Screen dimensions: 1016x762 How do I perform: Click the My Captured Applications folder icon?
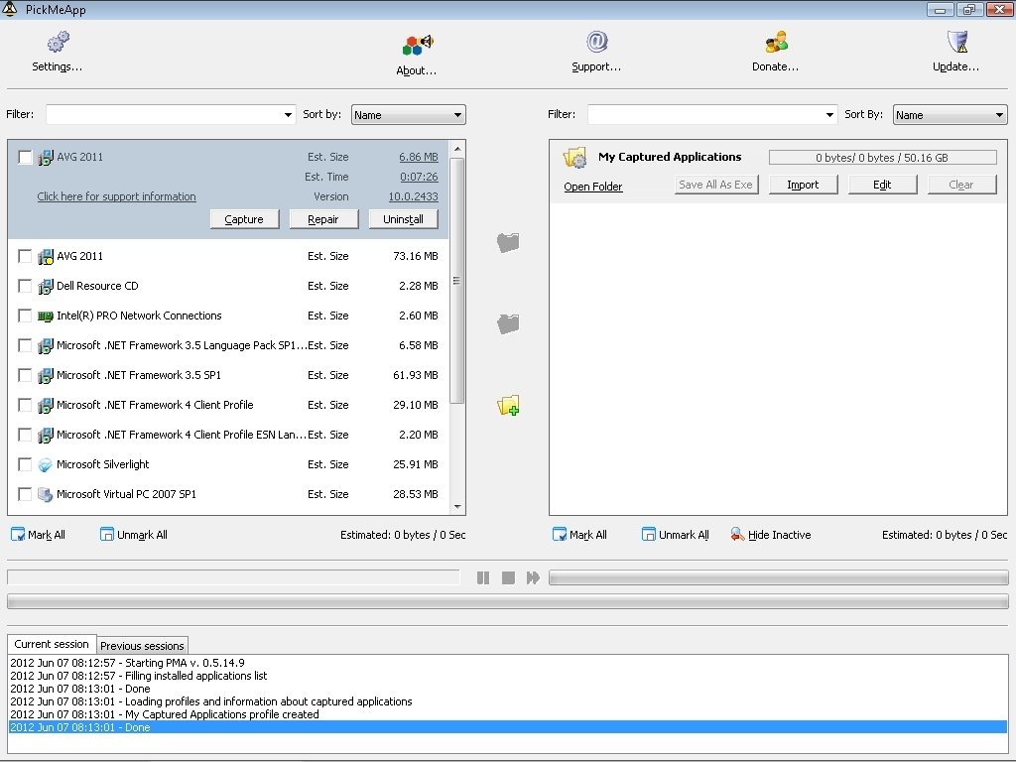[x=574, y=158]
